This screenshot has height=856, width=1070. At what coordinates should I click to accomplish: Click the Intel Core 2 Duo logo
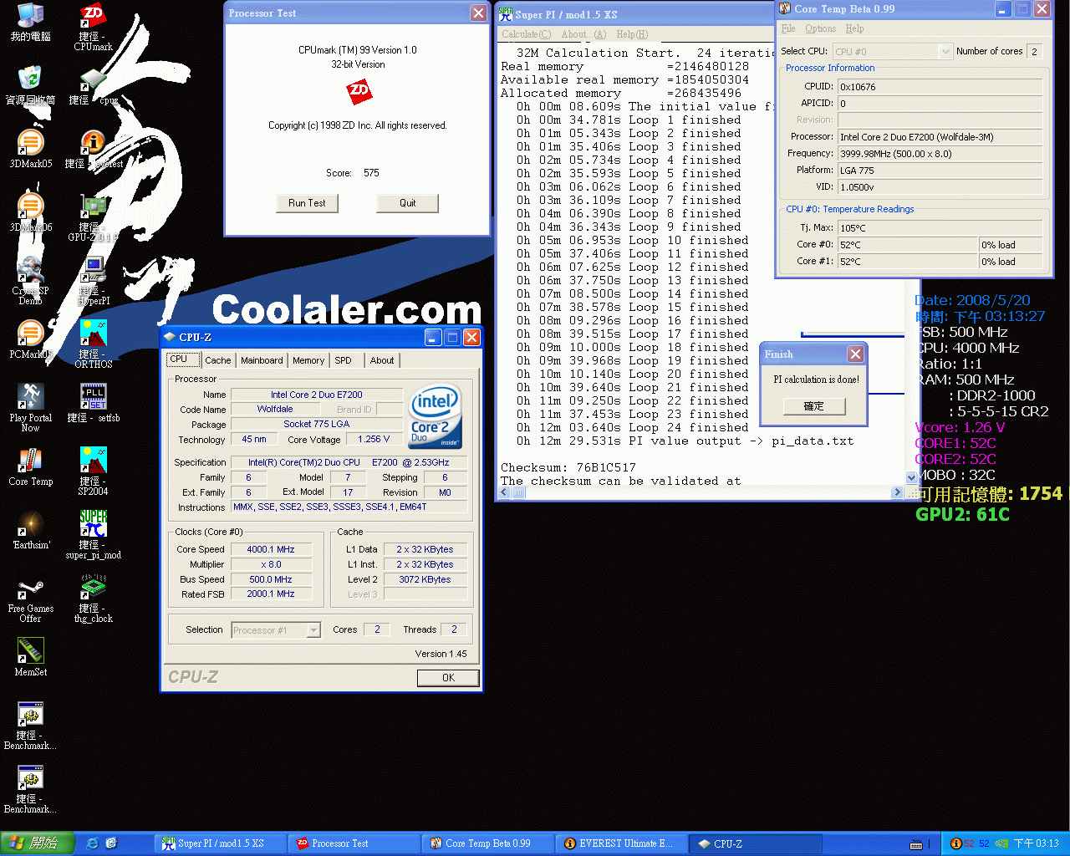[x=436, y=416]
